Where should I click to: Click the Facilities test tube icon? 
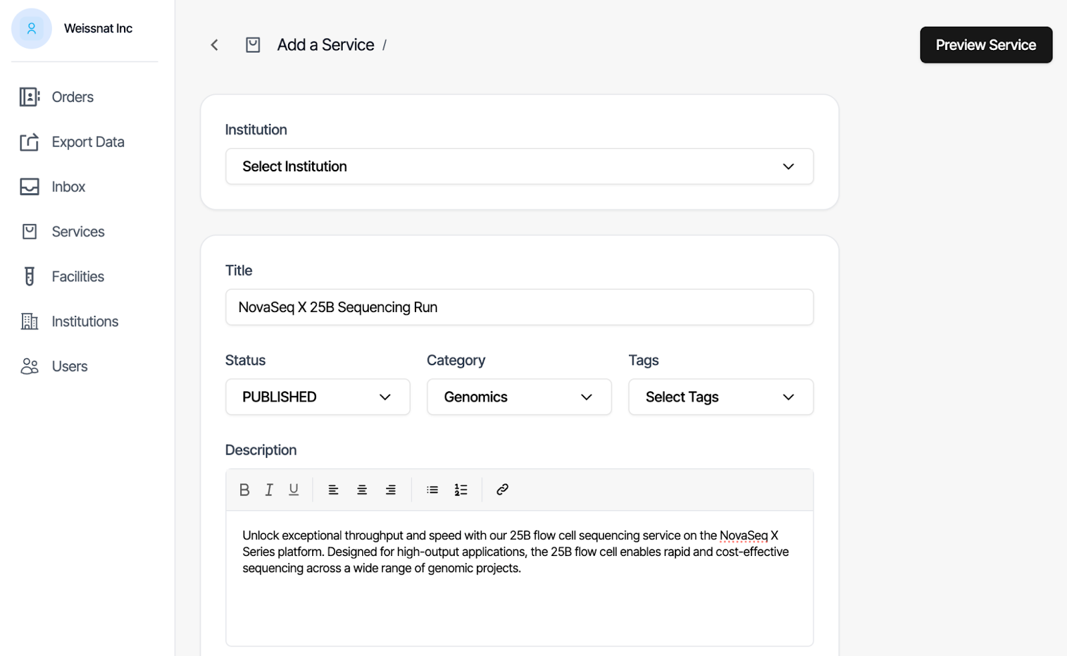click(x=29, y=276)
